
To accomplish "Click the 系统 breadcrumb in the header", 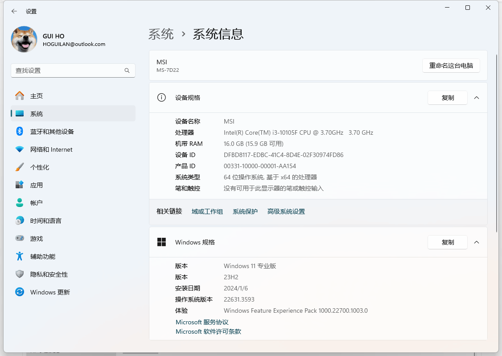I will coord(161,34).
